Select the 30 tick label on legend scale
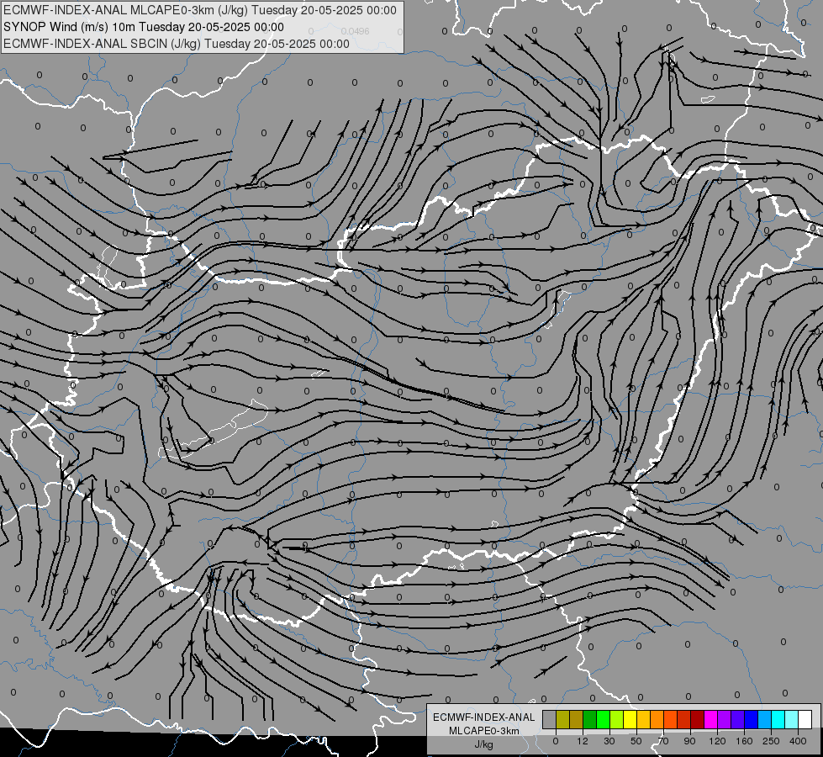Screen dimensions: 823x757 (609, 741)
